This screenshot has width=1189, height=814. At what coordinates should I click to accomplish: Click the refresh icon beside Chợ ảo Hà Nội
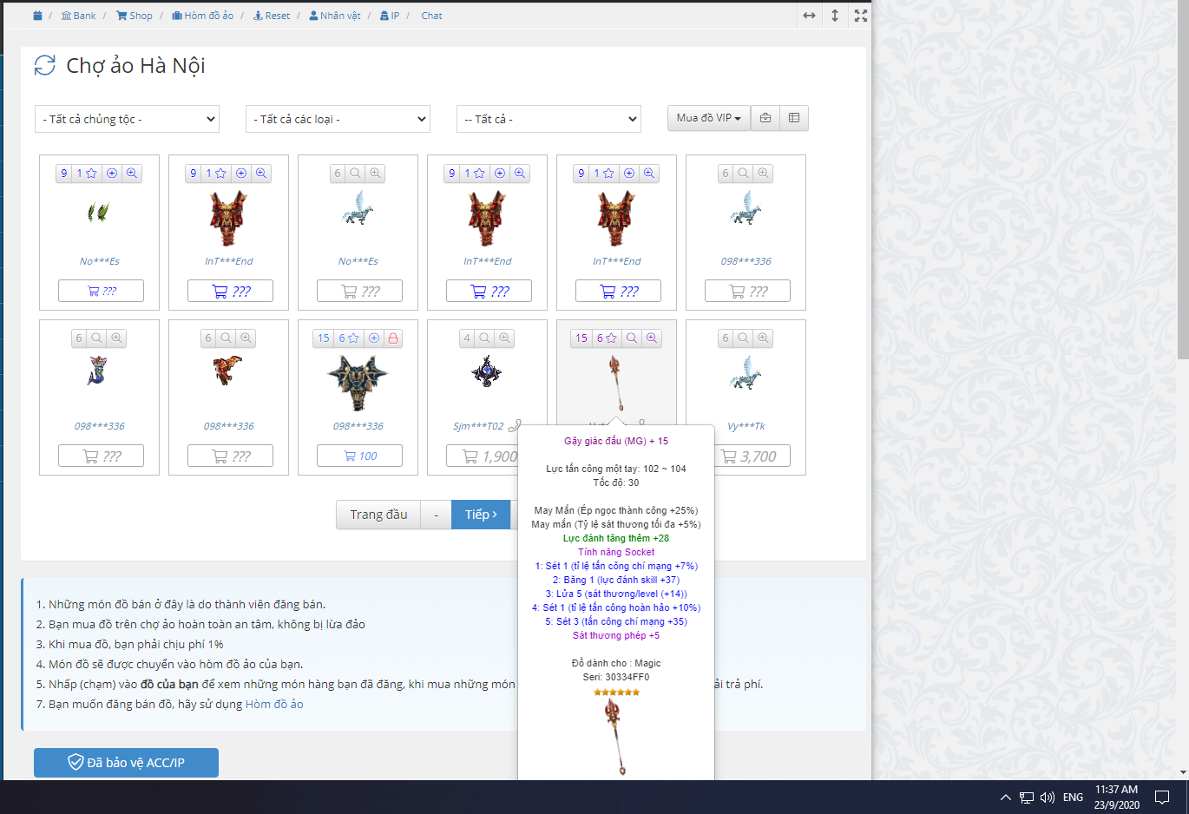pos(44,65)
